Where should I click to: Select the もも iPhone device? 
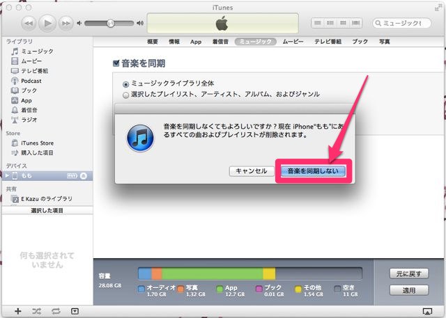point(47,176)
